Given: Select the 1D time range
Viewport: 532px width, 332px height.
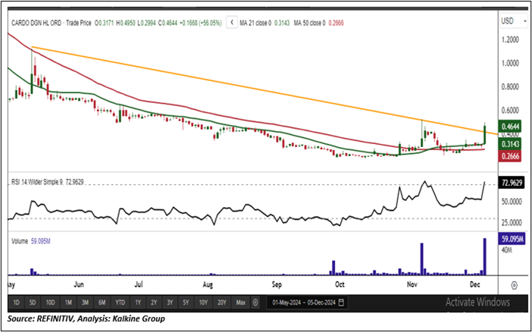Looking at the screenshot, I should (x=16, y=302).
